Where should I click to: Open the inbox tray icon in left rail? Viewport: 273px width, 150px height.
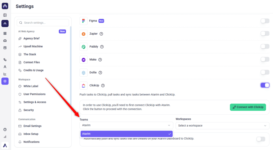(x=5, y=41)
